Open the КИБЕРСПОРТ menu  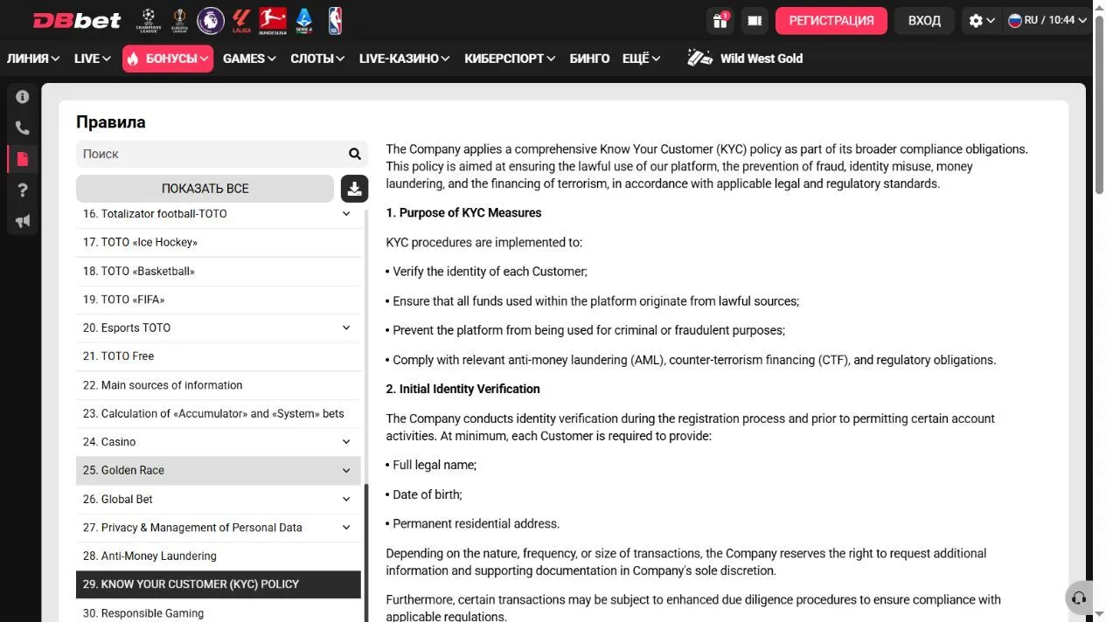(511, 59)
